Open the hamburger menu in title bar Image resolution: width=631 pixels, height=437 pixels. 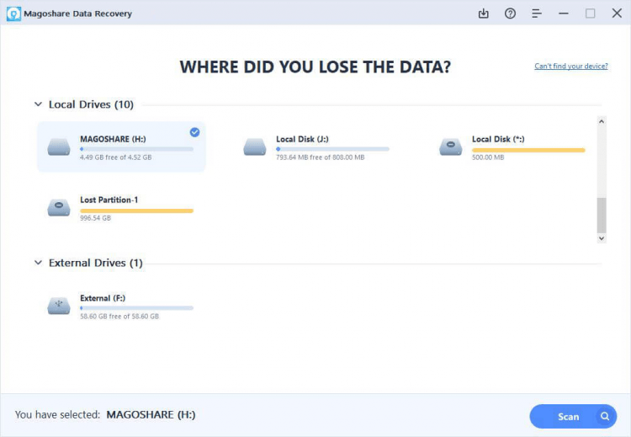pos(537,13)
